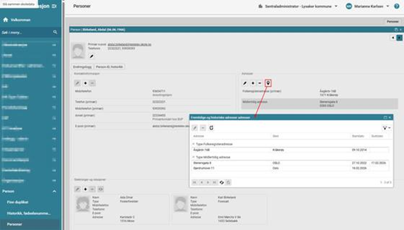Select Finn duplikat in the sidebar
Viewport: 404px width, 230px height.
coord(18,202)
